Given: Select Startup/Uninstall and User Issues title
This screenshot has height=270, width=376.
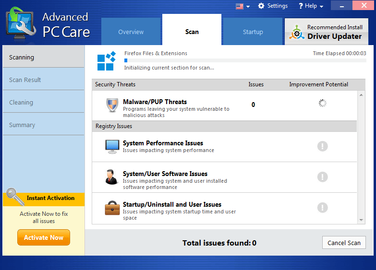Looking at the screenshot, I should point(172,204).
